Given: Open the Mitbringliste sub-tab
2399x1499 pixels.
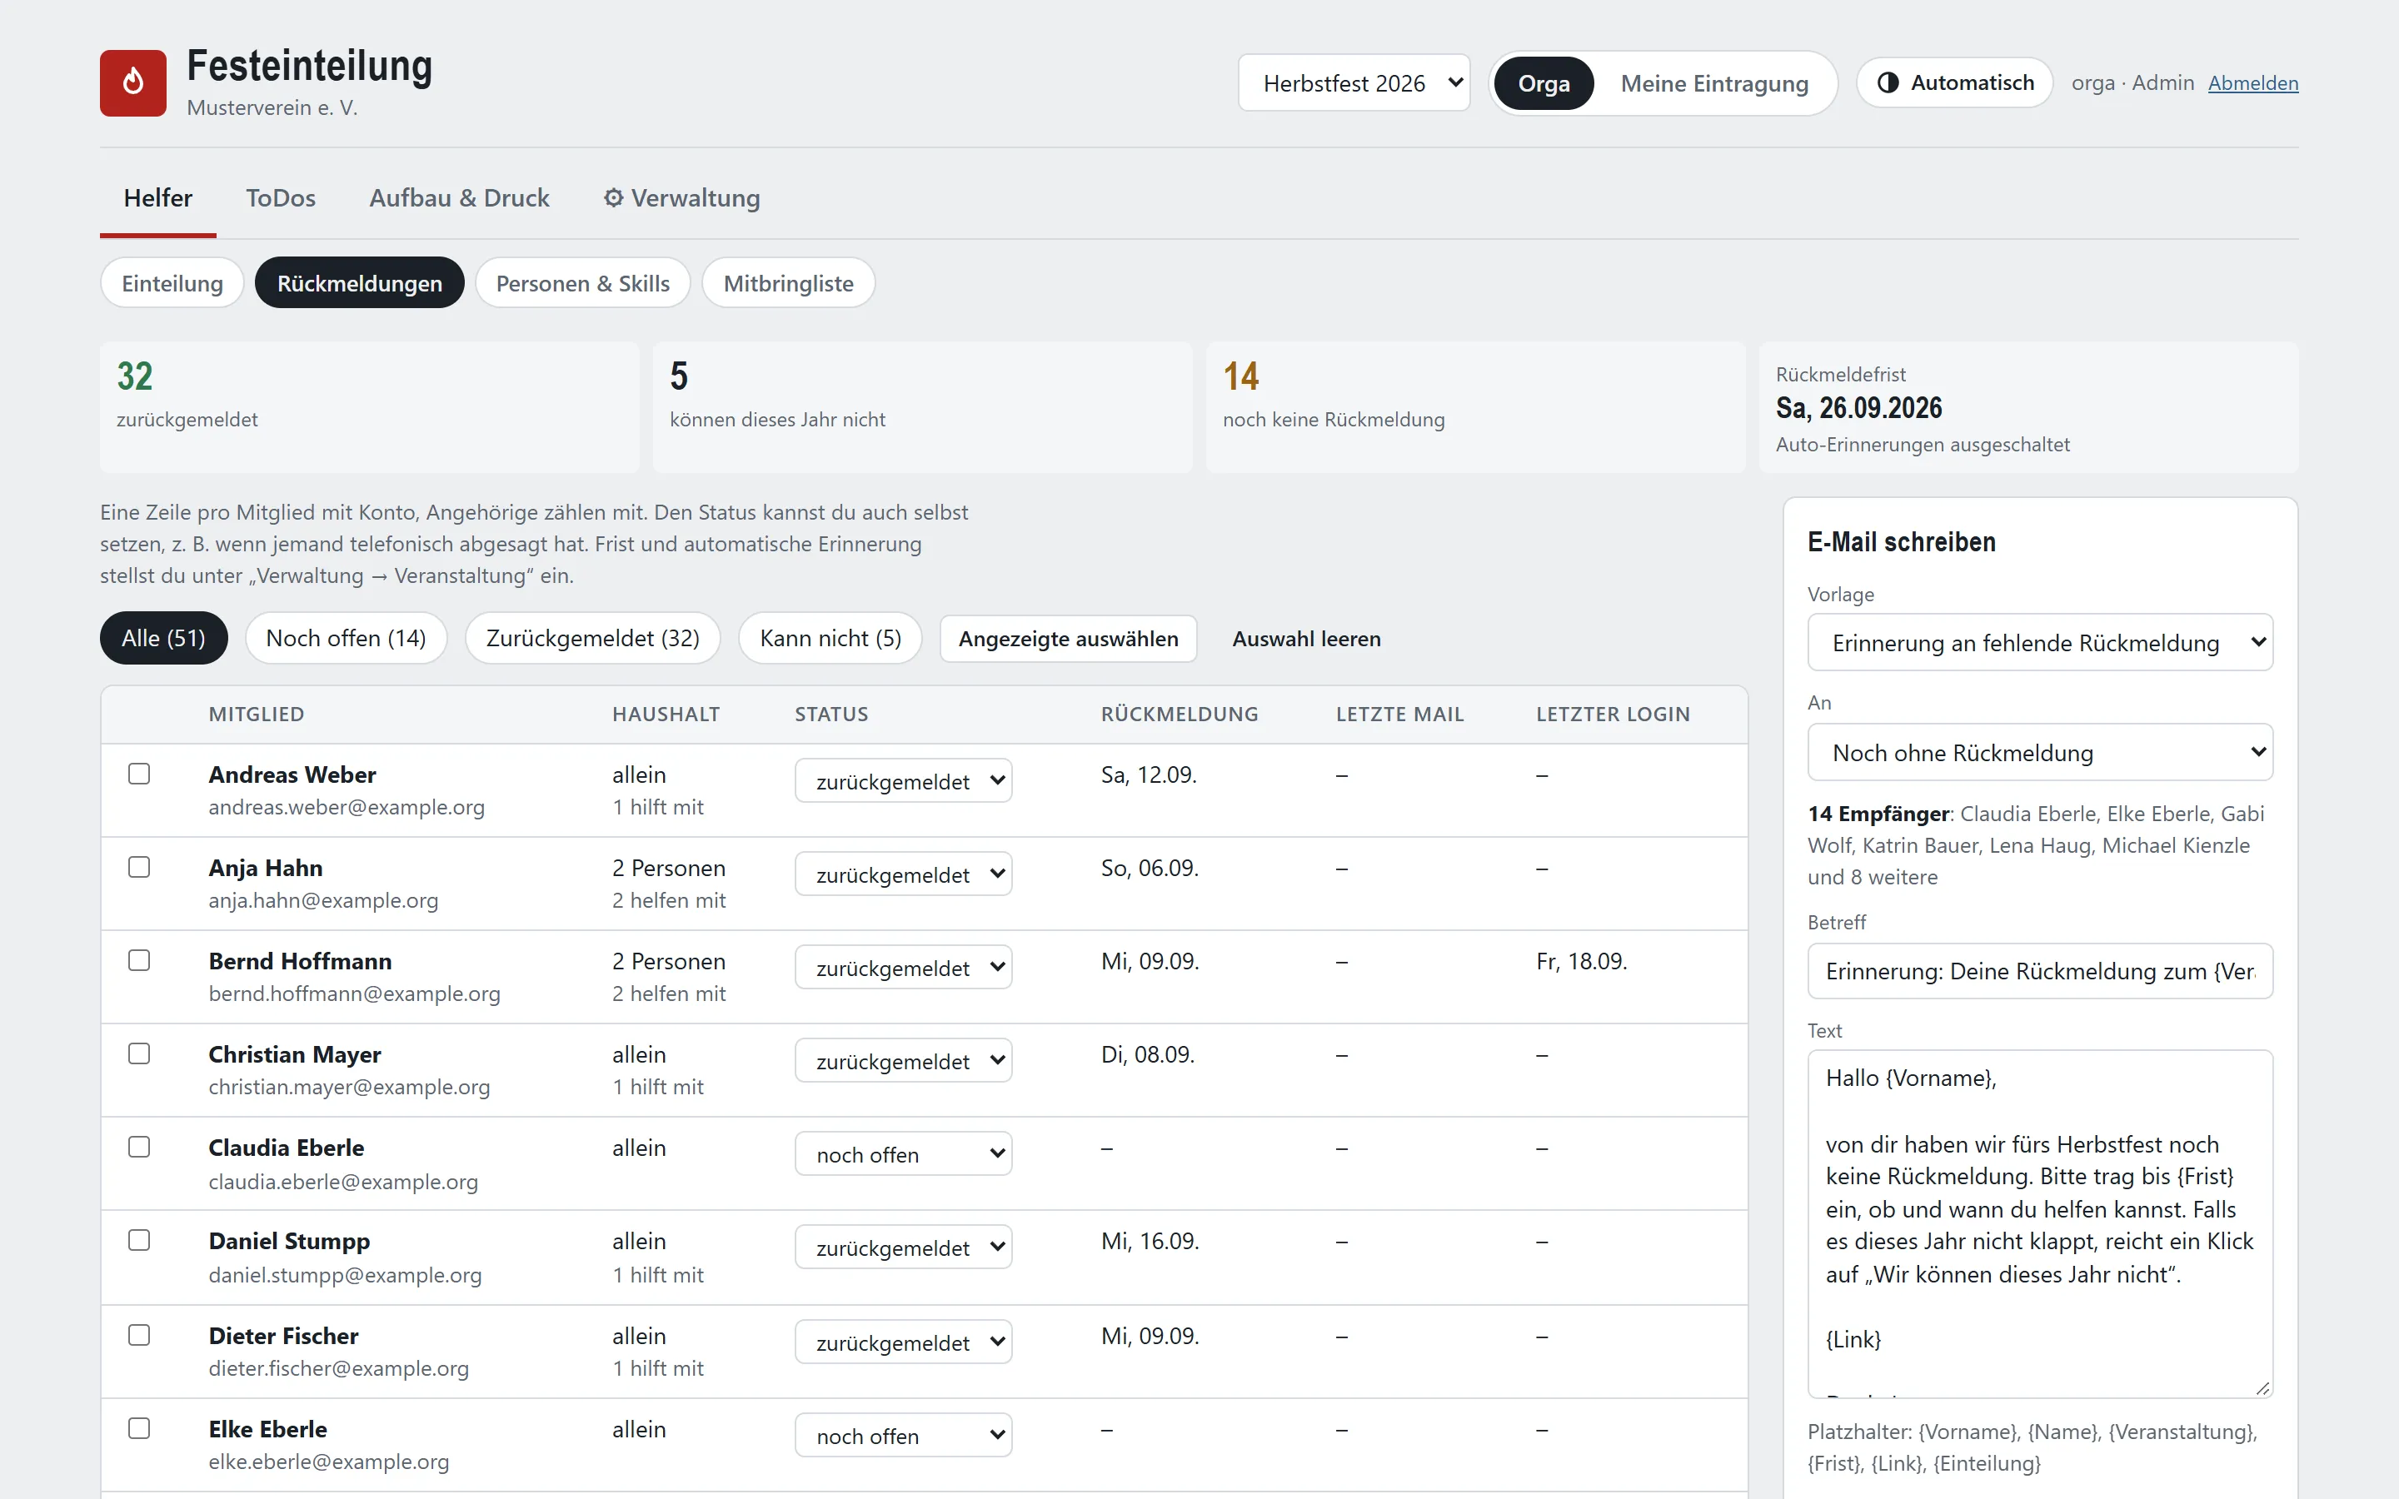Looking at the screenshot, I should 788,283.
